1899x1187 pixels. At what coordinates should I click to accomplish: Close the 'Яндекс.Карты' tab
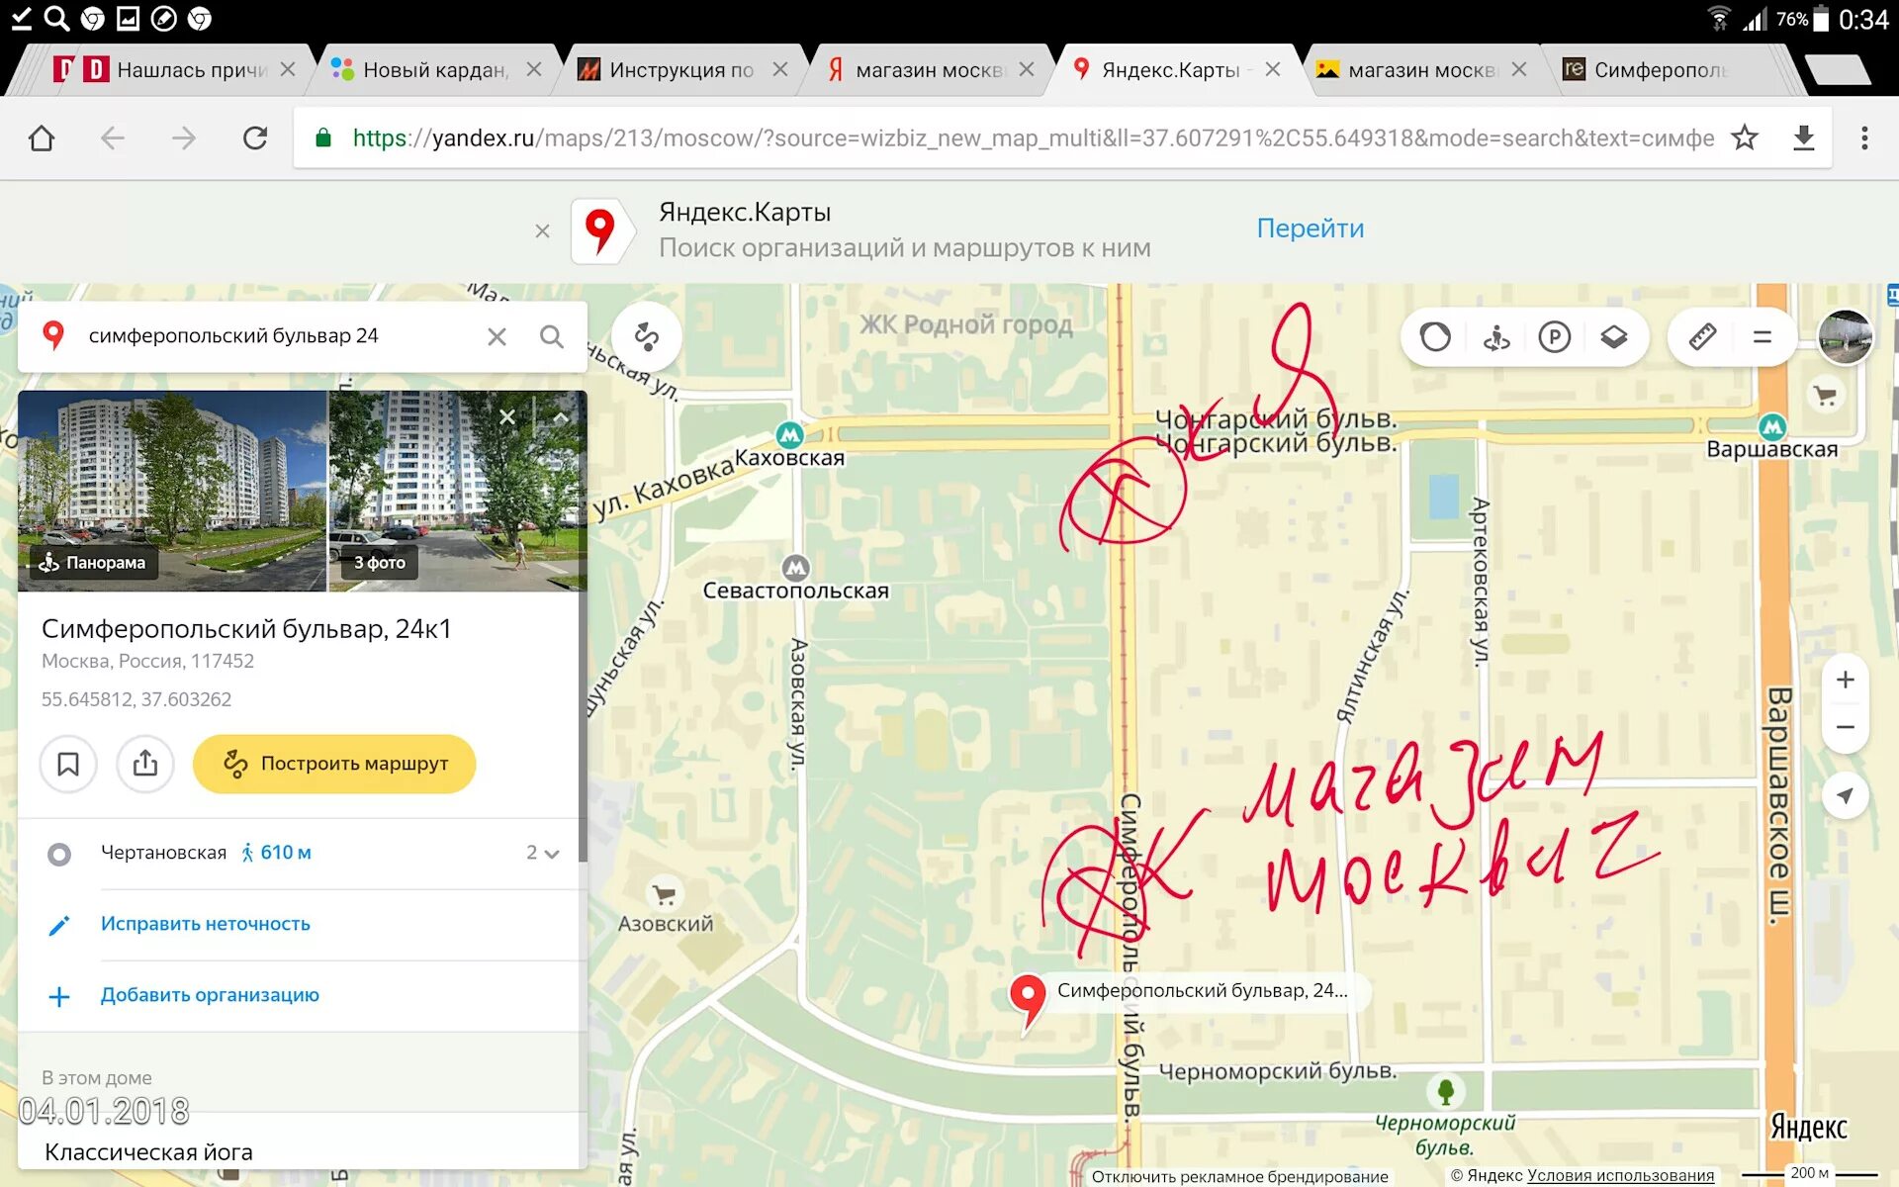tap(1273, 69)
